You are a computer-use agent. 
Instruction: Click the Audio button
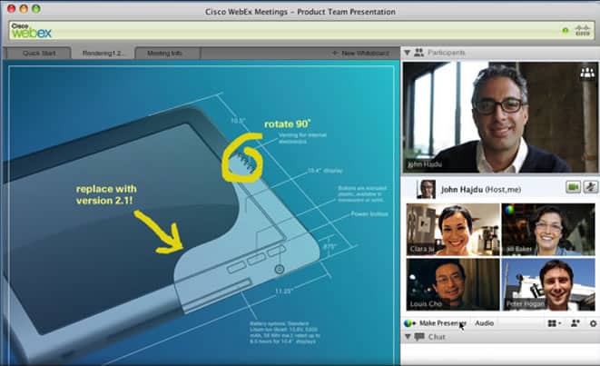[x=484, y=323]
